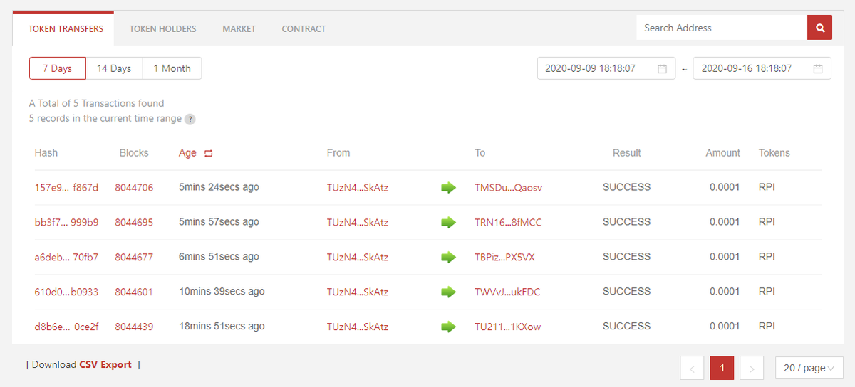Screen dimensions: 855x387
Task: Open sender TUzN4...SkAtz in d8b6e row
Action: pyautogui.click(x=358, y=327)
